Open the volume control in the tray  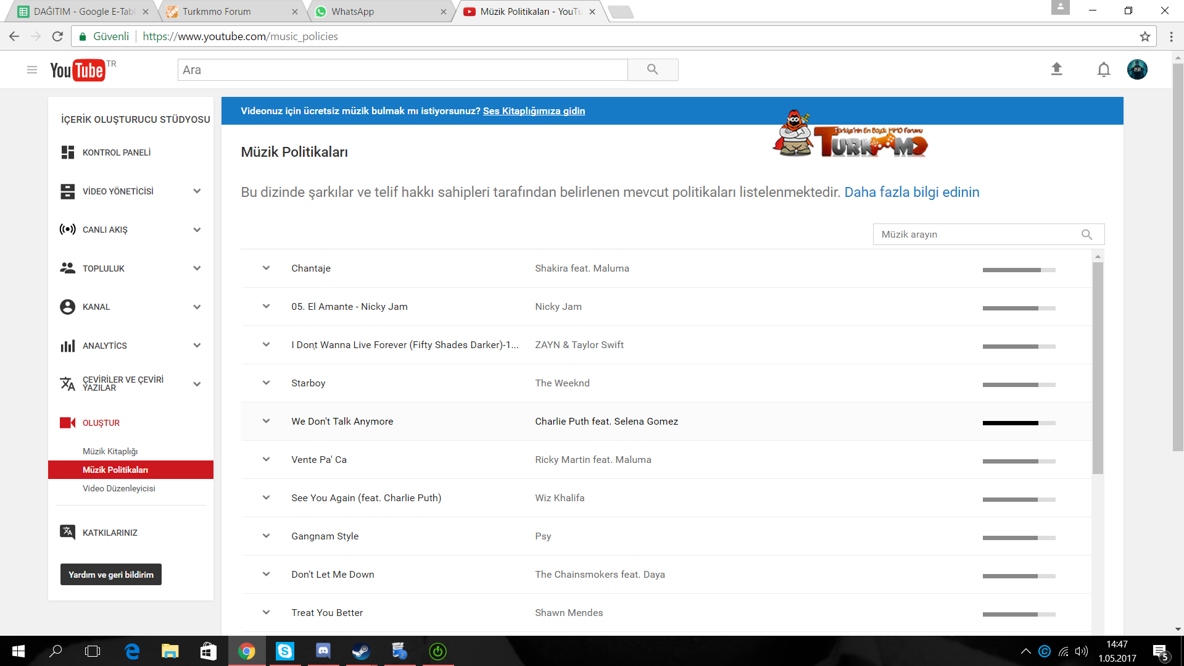pos(1082,651)
